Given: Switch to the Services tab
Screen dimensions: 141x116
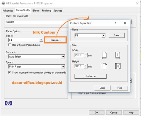Looking at the screenshot, I should click(x=58, y=11).
